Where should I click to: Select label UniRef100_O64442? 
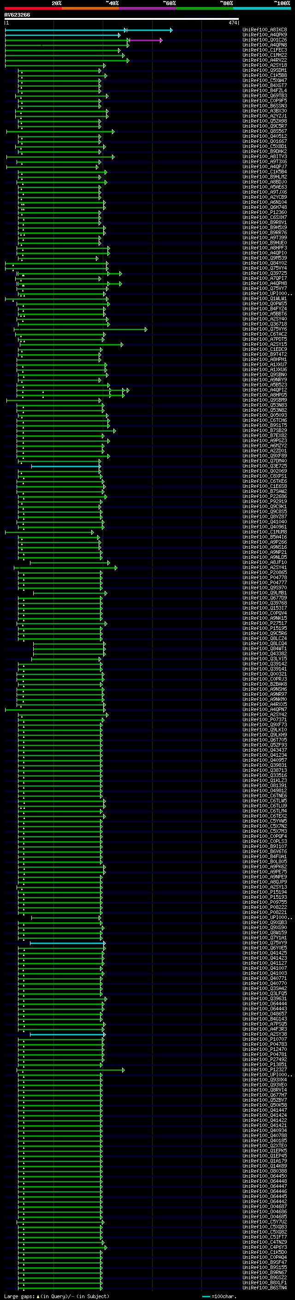(x=265, y=1202)
